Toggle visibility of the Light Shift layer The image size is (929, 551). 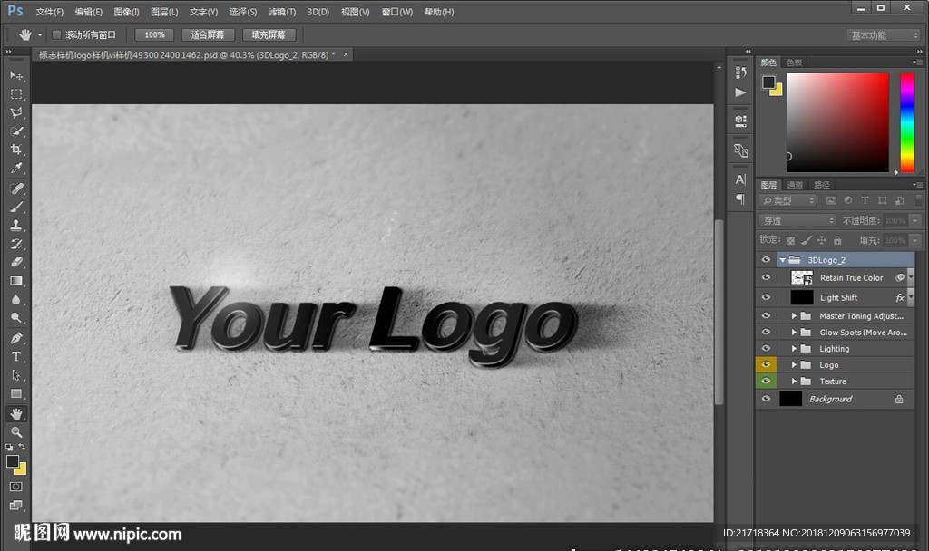point(766,297)
